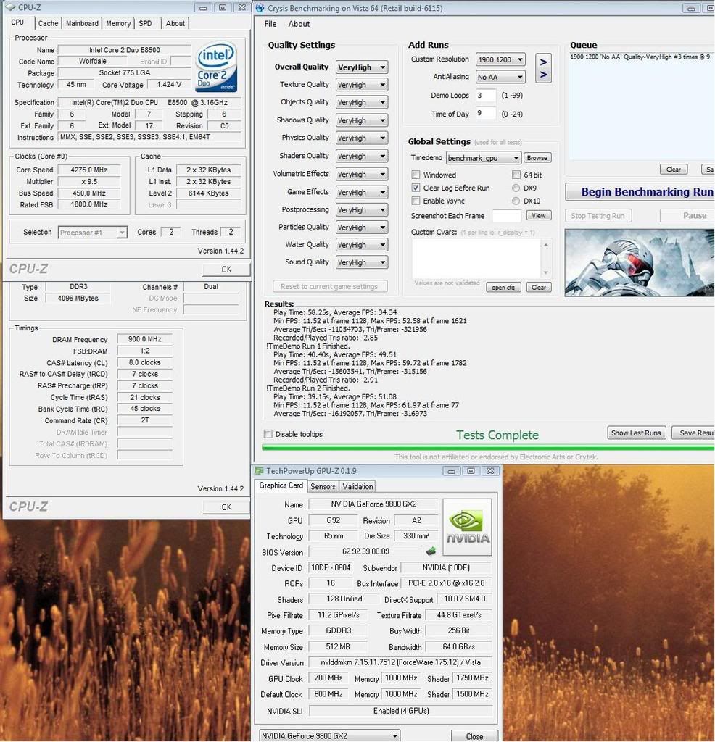This screenshot has height=742, width=715.
Task: Minimize the CPU-Z window
Action: pos(203,7)
